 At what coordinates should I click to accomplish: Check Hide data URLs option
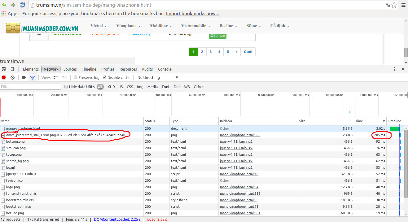tap(66, 87)
